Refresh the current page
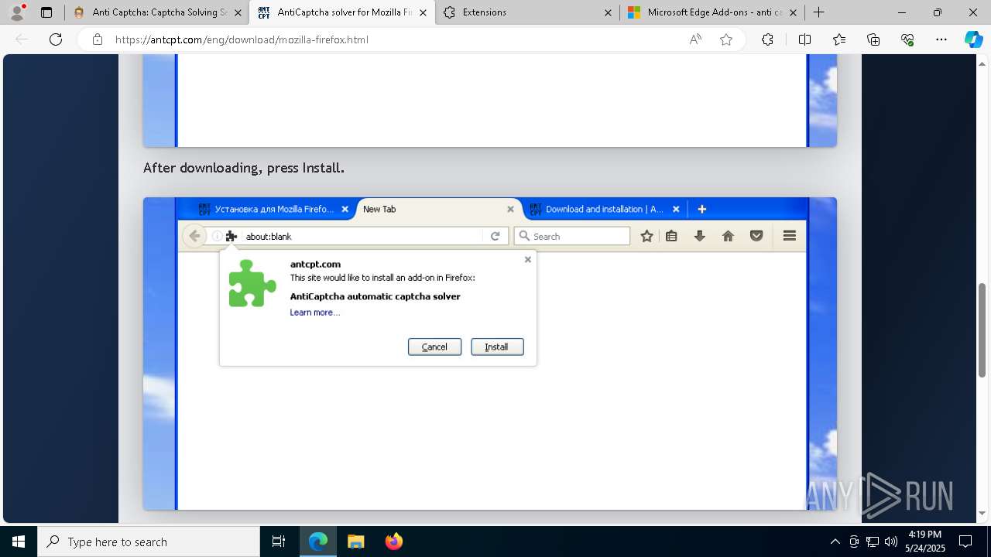Image resolution: width=991 pixels, height=557 pixels. [56, 39]
